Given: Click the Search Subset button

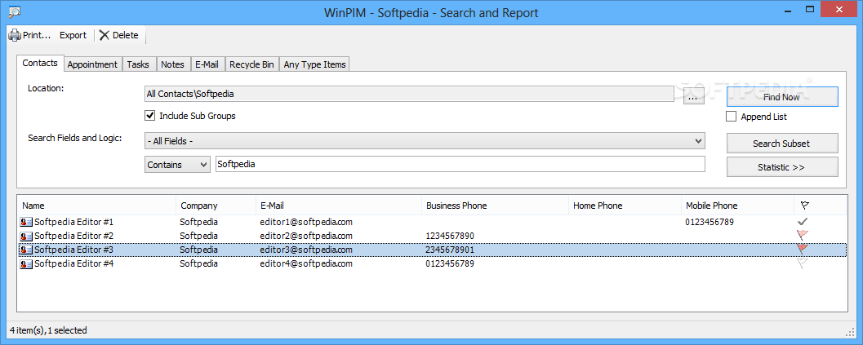Looking at the screenshot, I should point(782,143).
